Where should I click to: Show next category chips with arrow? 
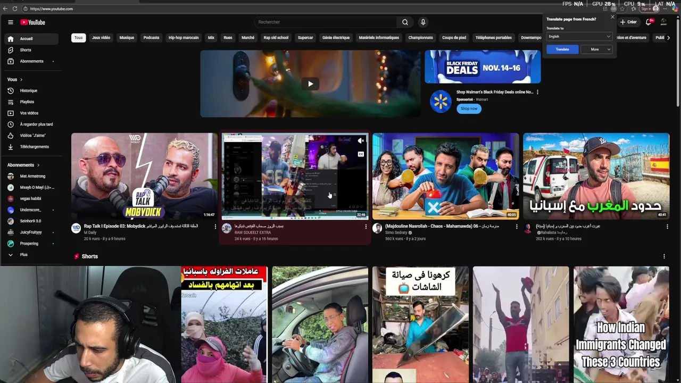668,38
